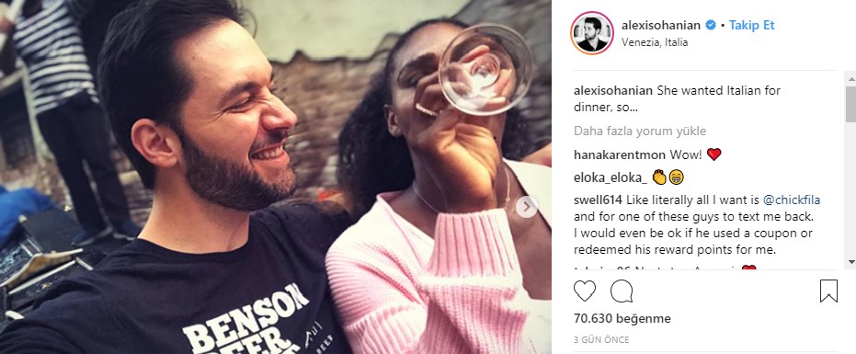Open the hanakarentmon commenter profile
The height and width of the screenshot is (354, 856).
pyautogui.click(x=620, y=154)
